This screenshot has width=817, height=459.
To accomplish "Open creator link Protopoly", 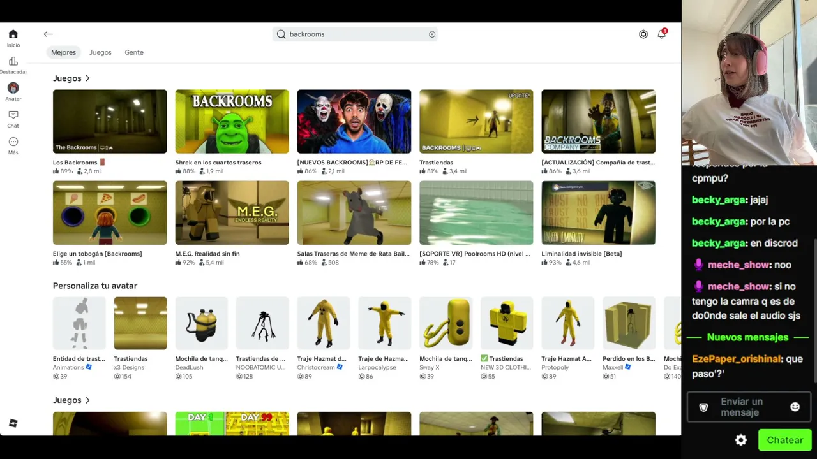I will [555, 368].
